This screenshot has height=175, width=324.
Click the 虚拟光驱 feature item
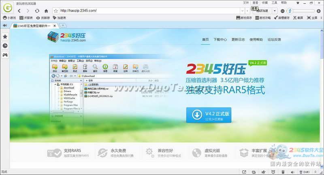[x=210, y=153]
